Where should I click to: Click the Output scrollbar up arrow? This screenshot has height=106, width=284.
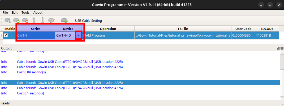click(x=282, y=53)
